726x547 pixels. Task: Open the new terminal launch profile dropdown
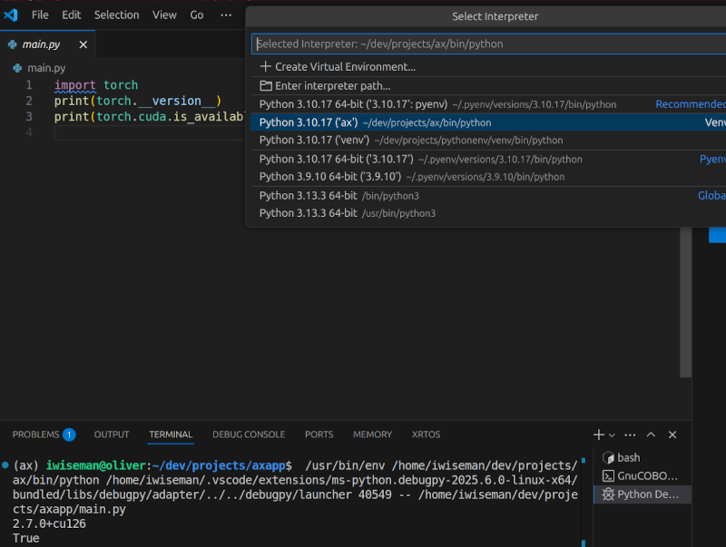click(x=612, y=435)
